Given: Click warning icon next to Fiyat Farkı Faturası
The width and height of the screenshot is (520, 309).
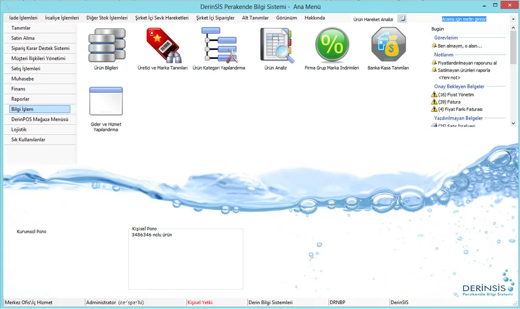Looking at the screenshot, I should [434, 109].
